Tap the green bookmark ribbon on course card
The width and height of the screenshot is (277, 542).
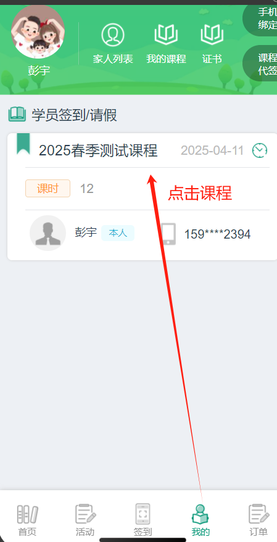(23, 144)
